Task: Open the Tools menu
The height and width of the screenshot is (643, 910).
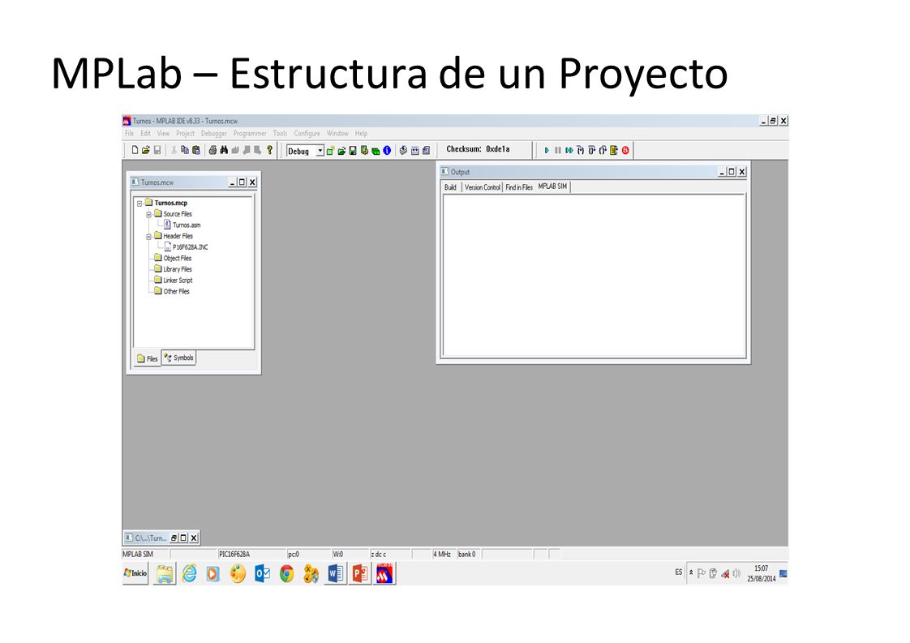Action: click(x=280, y=134)
